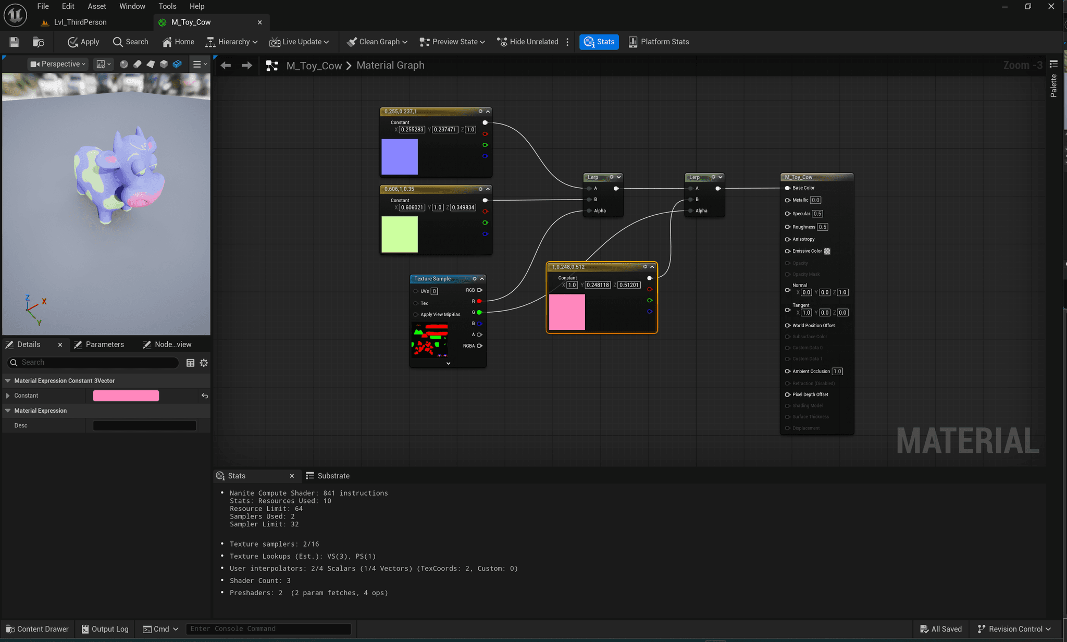
Task: Open the Asset menu
Action: coord(96,6)
